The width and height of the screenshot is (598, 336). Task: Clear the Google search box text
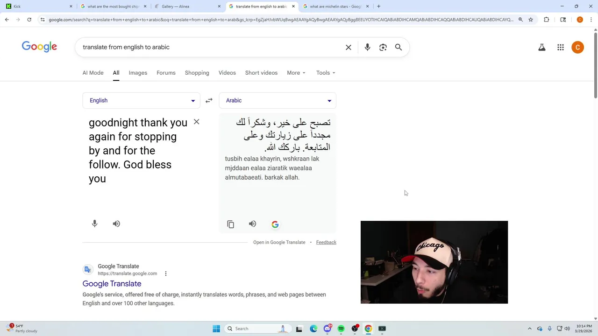click(x=349, y=47)
